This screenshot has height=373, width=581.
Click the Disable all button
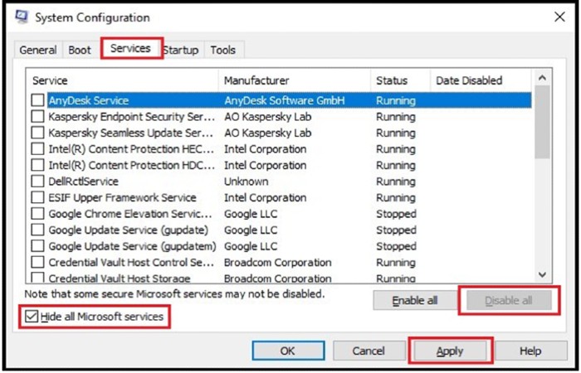(x=509, y=300)
